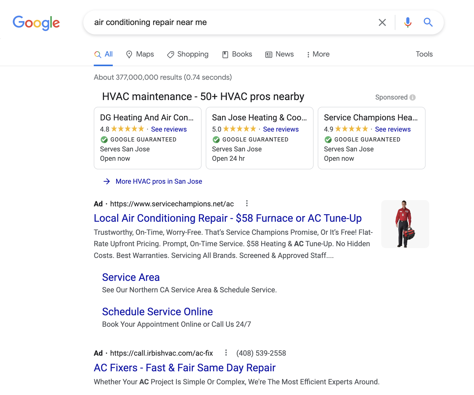This screenshot has width=474, height=395.
Task: Open the AC Fixers ad headline
Action: point(184,368)
